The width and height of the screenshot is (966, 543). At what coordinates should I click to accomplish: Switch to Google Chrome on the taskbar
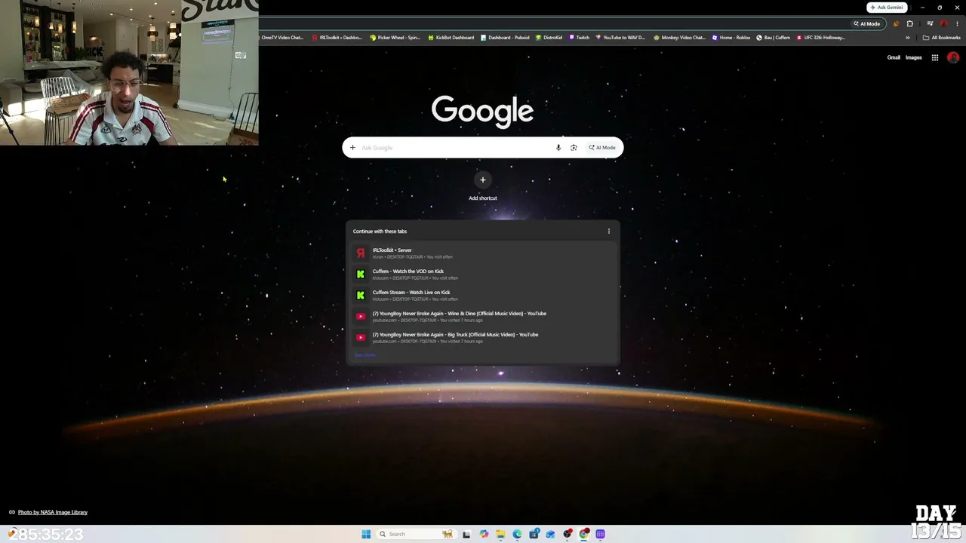(584, 534)
